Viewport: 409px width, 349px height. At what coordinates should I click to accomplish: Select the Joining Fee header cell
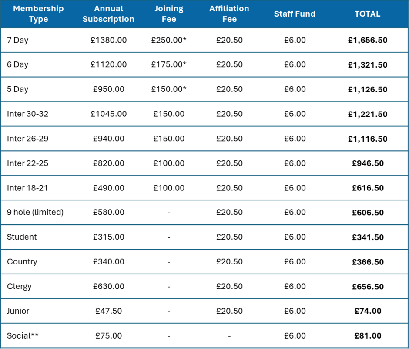pyautogui.click(x=169, y=14)
